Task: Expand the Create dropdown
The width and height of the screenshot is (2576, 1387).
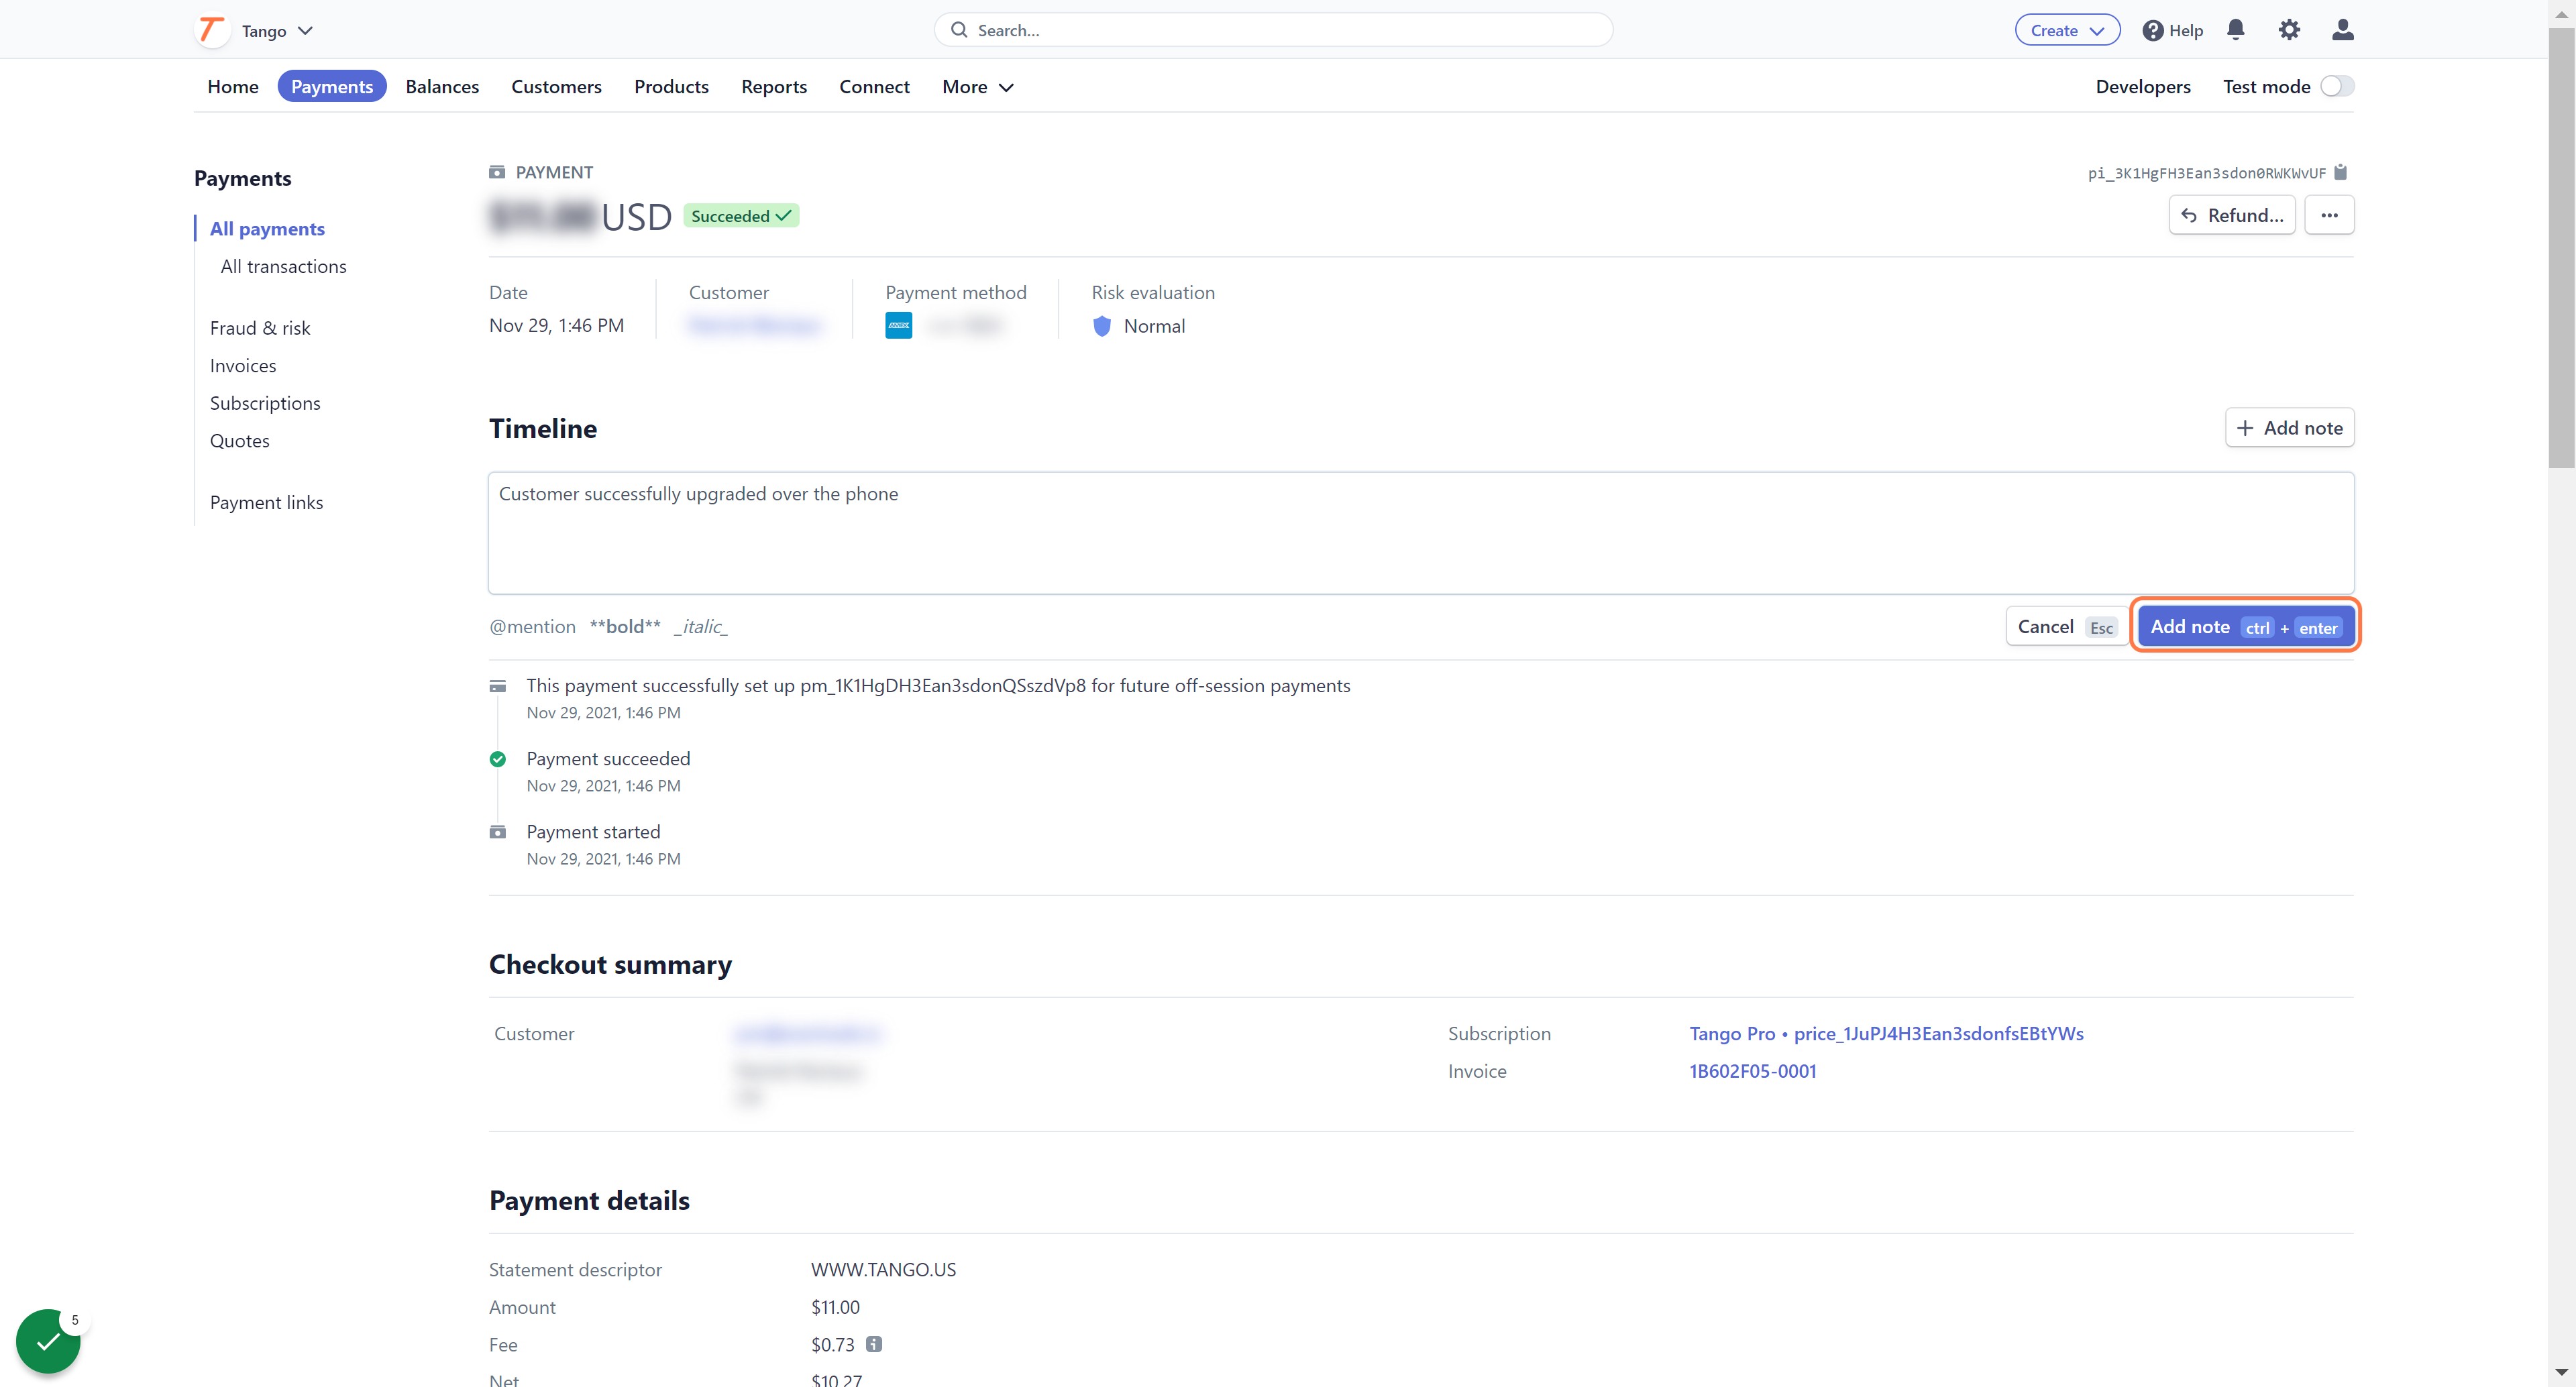Action: [x=2067, y=30]
